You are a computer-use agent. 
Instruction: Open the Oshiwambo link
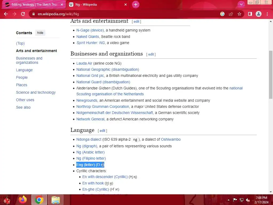171,139
